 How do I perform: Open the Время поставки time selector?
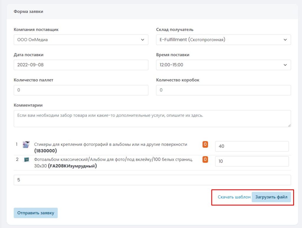coord(223,65)
